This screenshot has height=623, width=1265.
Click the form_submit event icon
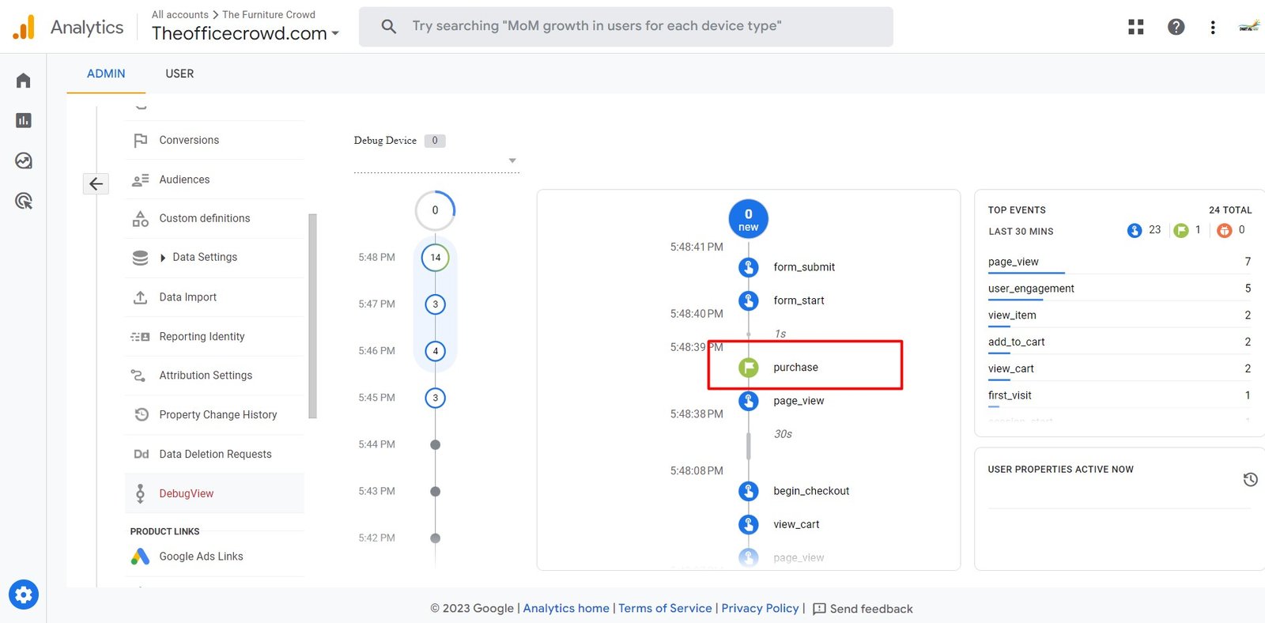pos(749,267)
